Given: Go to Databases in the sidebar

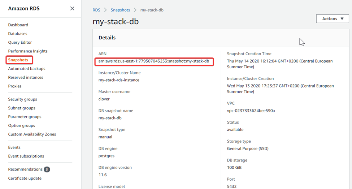Looking at the screenshot, I should click(18, 34).
